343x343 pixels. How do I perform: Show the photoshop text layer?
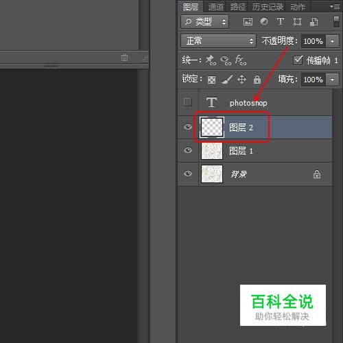pyautogui.click(x=188, y=102)
